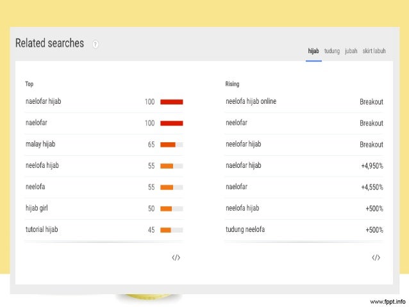
Task: Open 'neelofa hijab online' rising search
Action: point(251,101)
